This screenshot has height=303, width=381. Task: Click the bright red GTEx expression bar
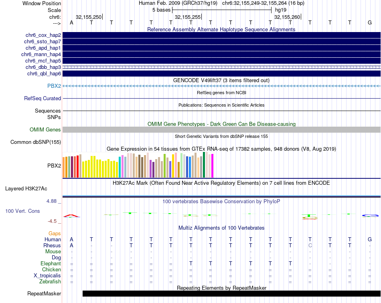[x=77, y=167]
